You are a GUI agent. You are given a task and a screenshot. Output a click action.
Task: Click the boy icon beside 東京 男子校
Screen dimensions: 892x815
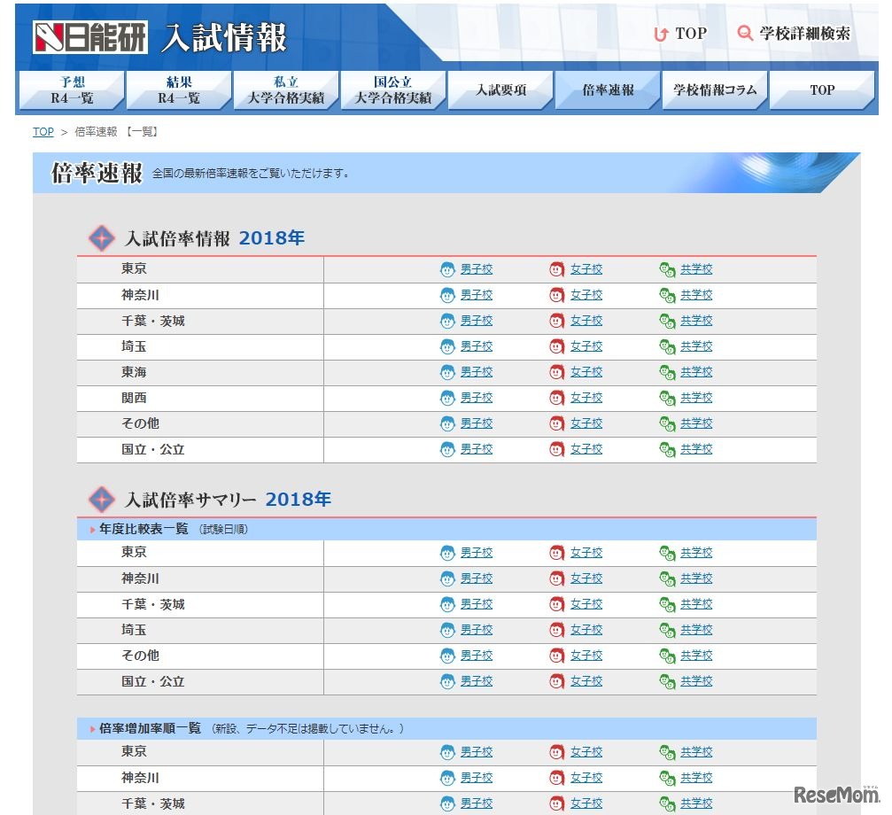(447, 269)
